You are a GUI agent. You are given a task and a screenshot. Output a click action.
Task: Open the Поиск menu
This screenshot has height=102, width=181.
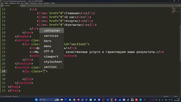[x=18, y=3]
